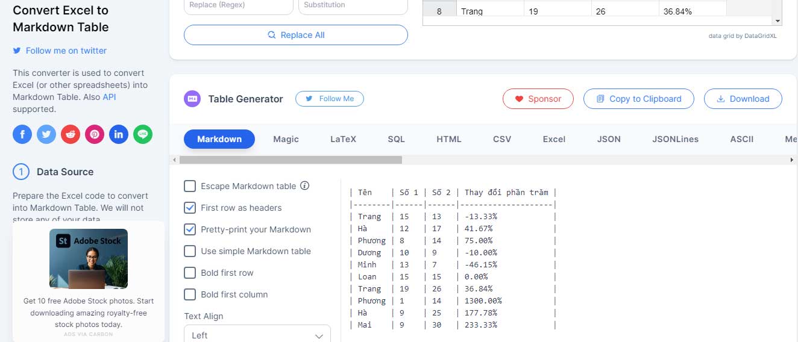Open the Escape Markdown table info icon

coord(305,186)
